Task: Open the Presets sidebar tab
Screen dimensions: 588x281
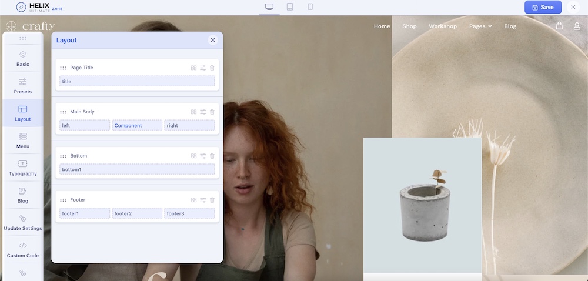Action: pos(22,86)
